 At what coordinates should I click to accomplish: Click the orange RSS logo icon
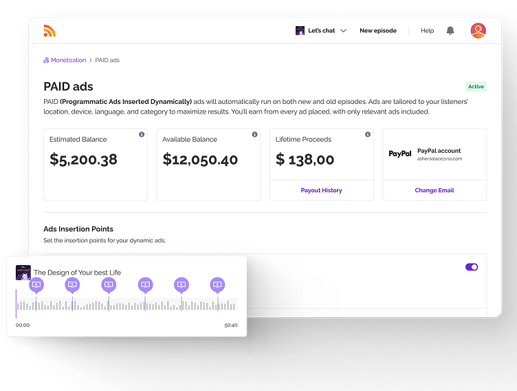click(x=49, y=30)
